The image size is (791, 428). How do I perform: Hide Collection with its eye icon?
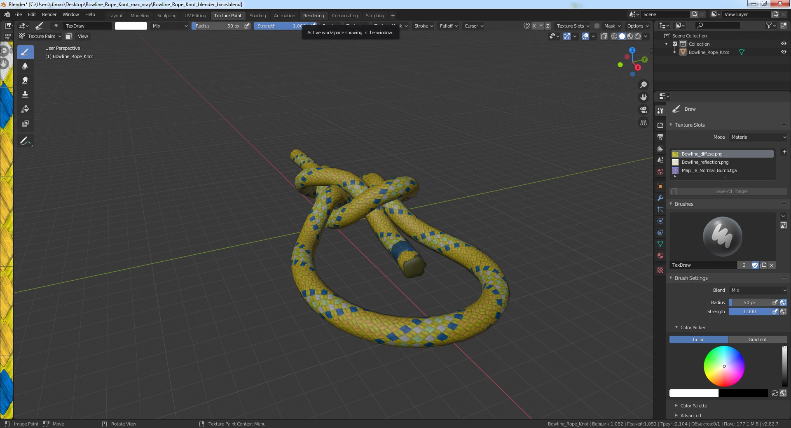pos(784,44)
